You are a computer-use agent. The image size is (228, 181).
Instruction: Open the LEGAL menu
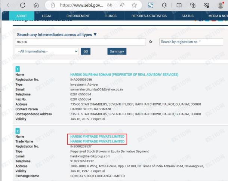tap(47, 16)
